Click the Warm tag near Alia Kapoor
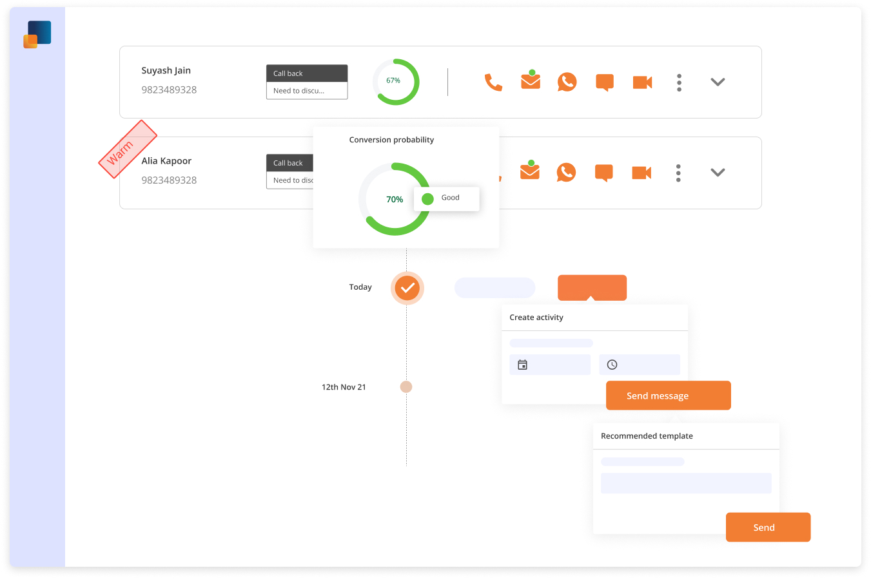The image size is (871, 579). pos(127,149)
